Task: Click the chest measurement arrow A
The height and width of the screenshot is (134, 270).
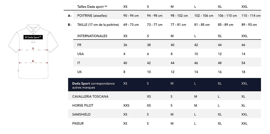Action: click(x=33, y=50)
